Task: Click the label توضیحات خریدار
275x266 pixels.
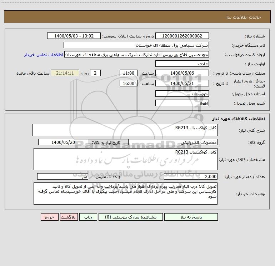Action: click(x=250, y=194)
